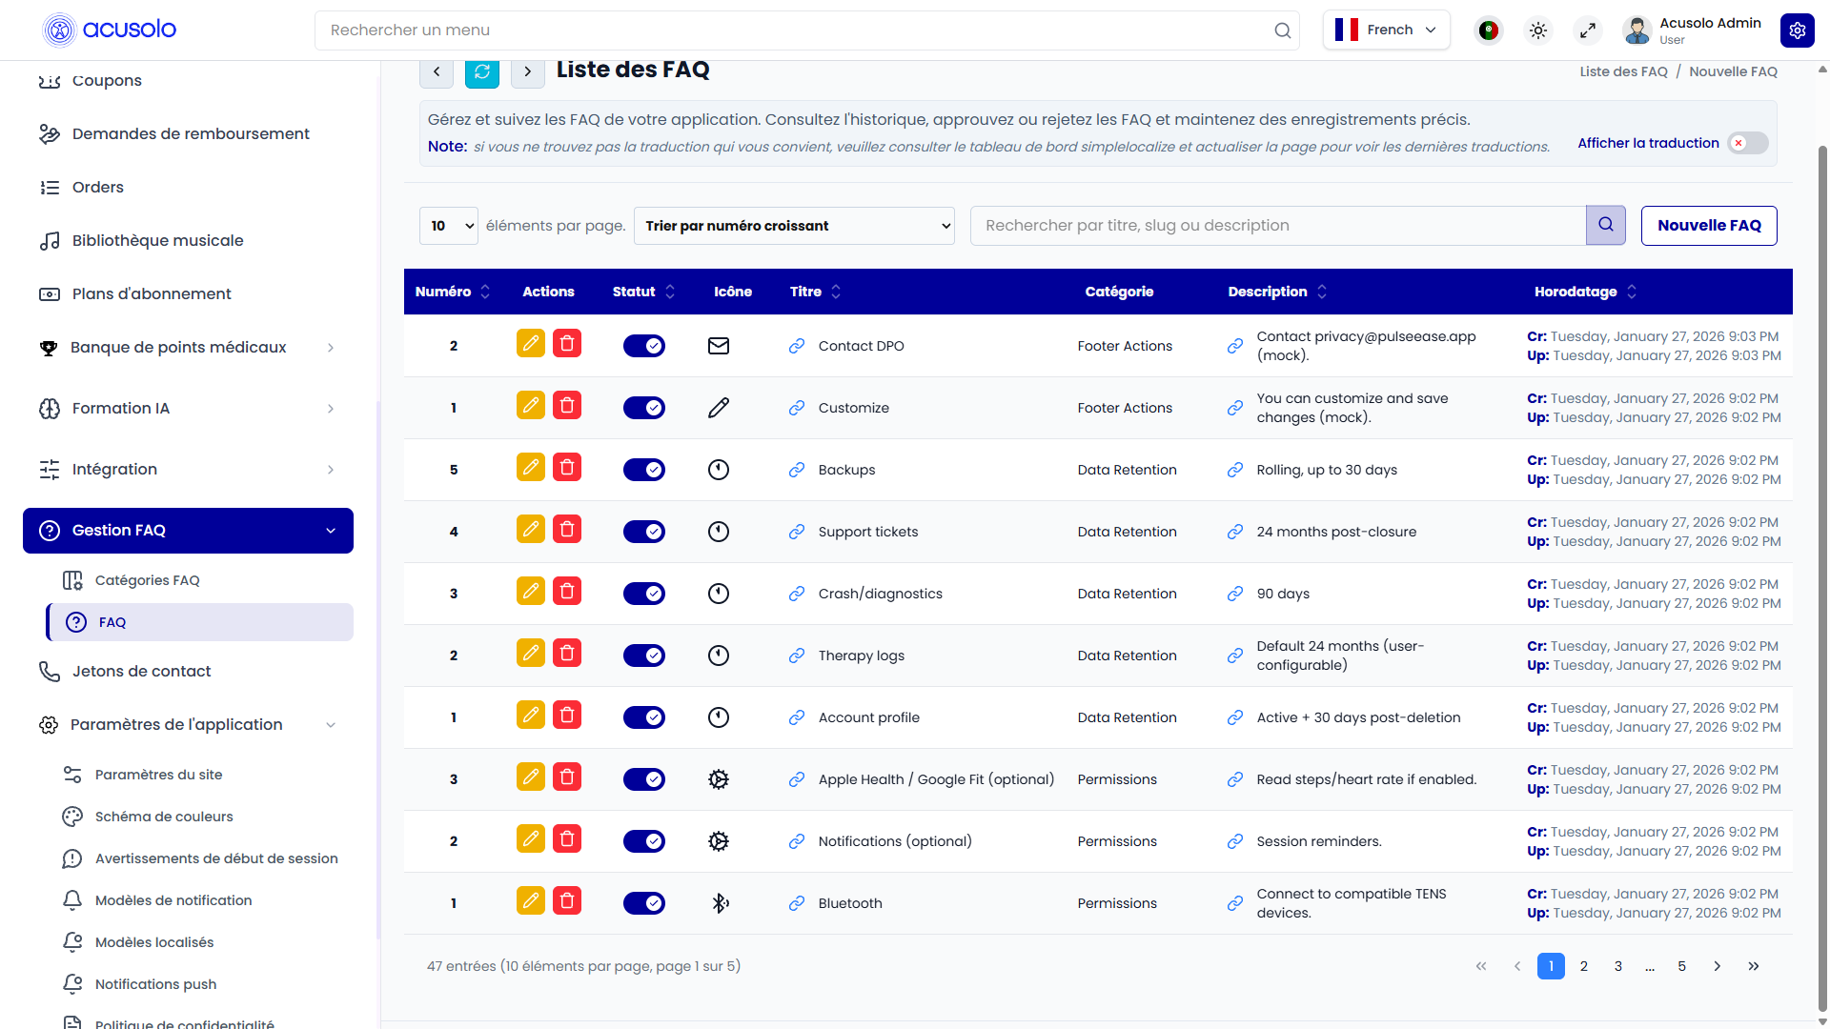Click the edit pencil icon for Contact DPO
Screen dimensions: 1830x1029
click(x=531, y=343)
